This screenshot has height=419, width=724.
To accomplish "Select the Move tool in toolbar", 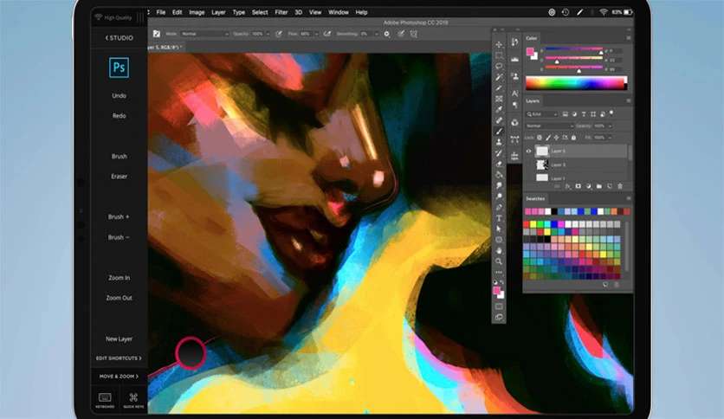I will pyautogui.click(x=499, y=44).
